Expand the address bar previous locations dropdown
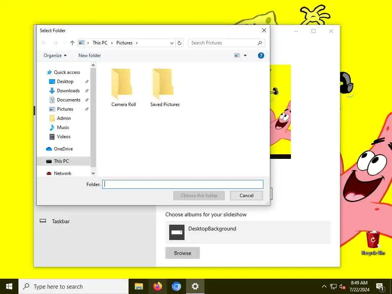Image resolution: width=392 pixels, height=294 pixels. tap(172, 43)
